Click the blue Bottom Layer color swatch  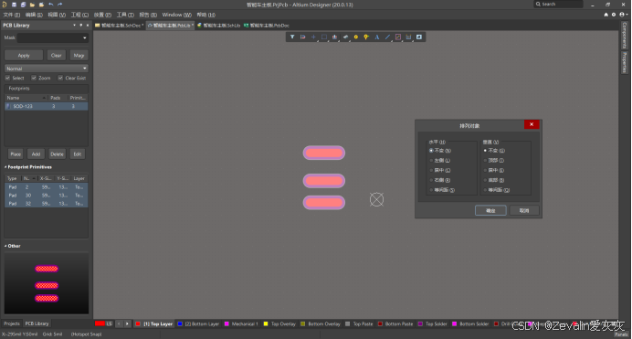point(180,323)
